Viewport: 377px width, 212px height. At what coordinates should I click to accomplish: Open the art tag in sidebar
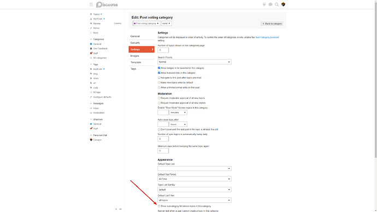(x=95, y=83)
